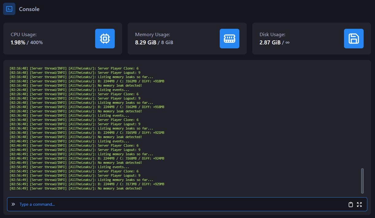Viewport: 375px width, 218px height.
Task: Expand console with the fullscreen icon
Action: [359, 205]
